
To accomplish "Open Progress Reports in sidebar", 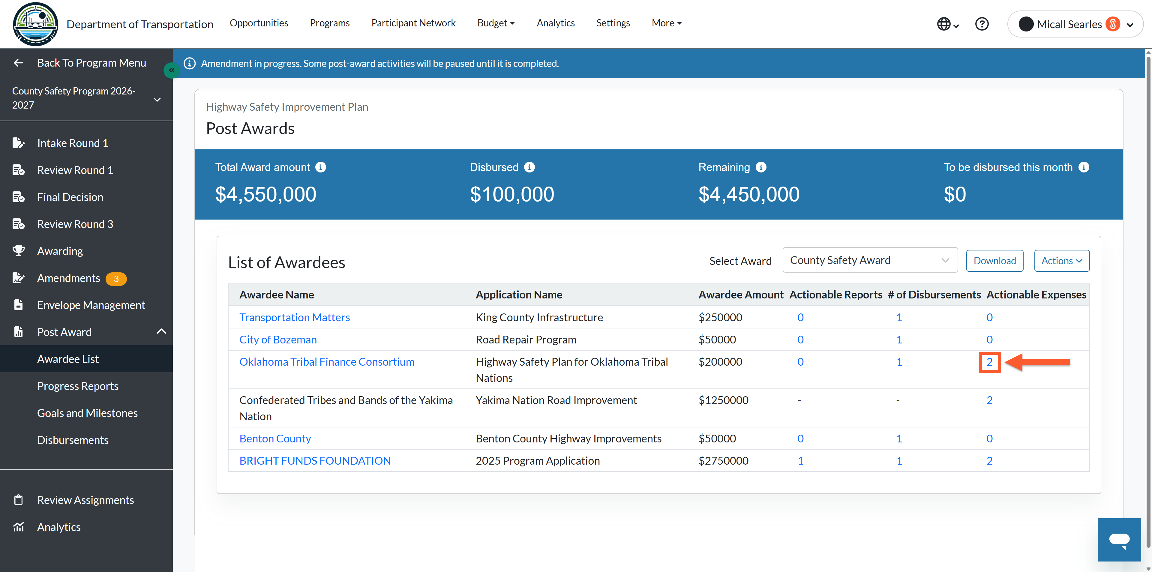I will pyautogui.click(x=78, y=385).
